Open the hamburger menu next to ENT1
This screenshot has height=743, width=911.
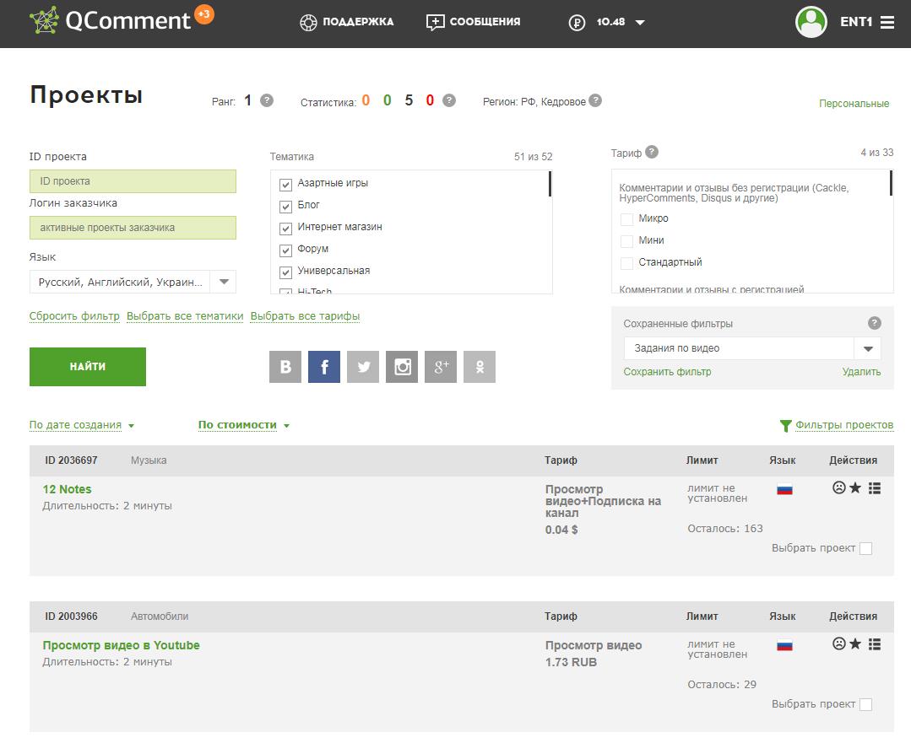tap(887, 22)
